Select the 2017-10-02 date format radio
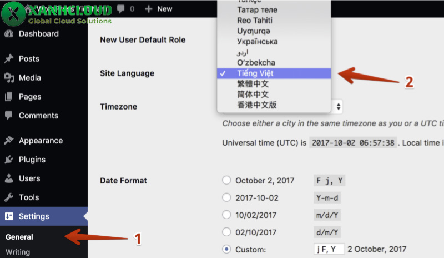This screenshot has height=258, width=444. pyautogui.click(x=226, y=197)
